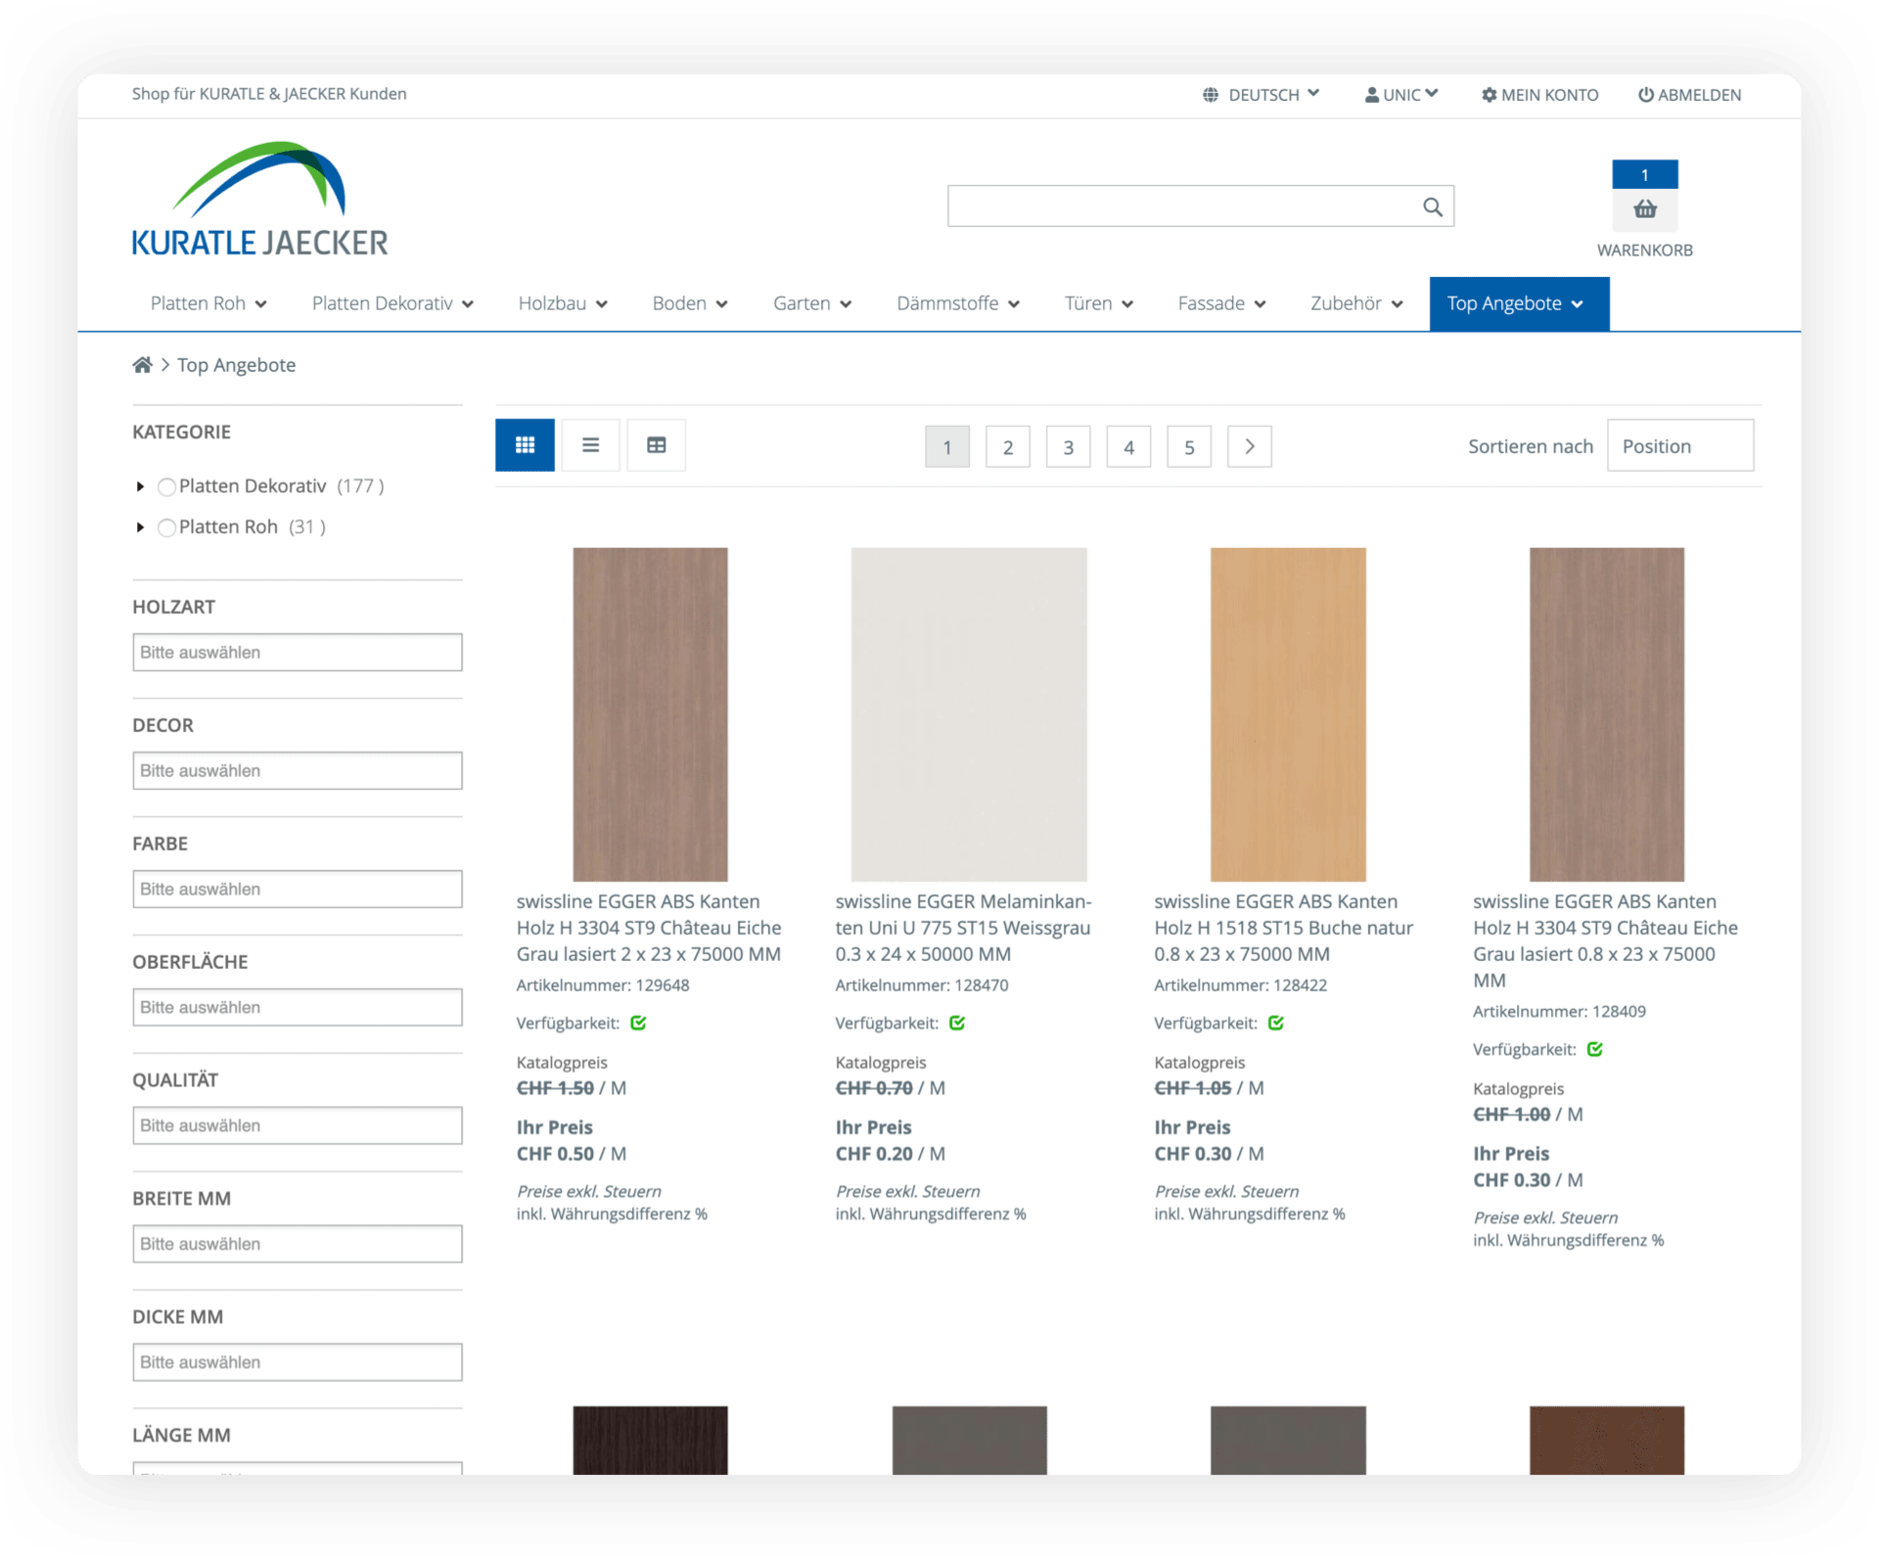The image size is (1879, 1556).
Task: Select Platten Dekorativ category radio
Action: (x=167, y=486)
